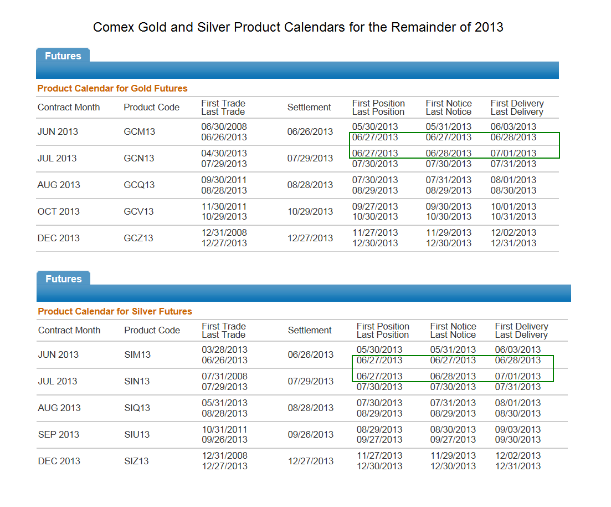
Task: Select the GCZ13 product code
Action: click(138, 238)
